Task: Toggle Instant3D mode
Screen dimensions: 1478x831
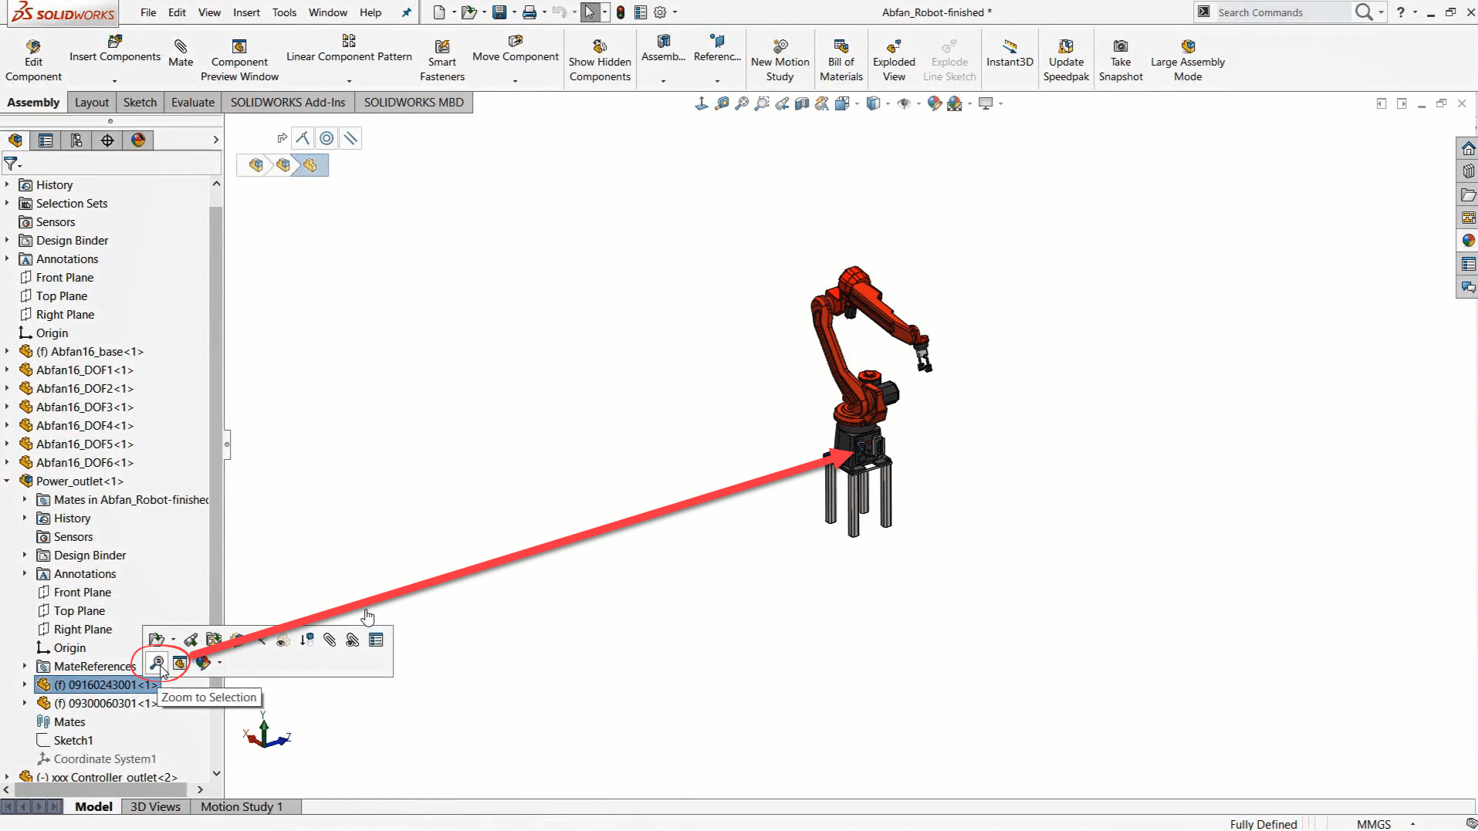Action: coord(1009,53)
